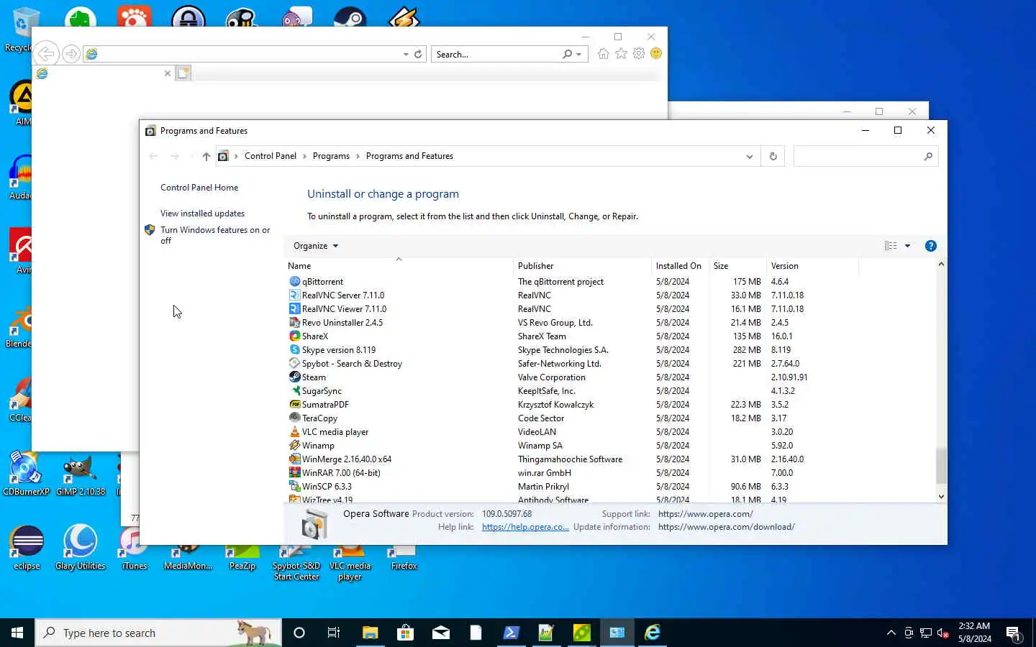Open Microsoft Store from the taskbar

click(405, 633)
